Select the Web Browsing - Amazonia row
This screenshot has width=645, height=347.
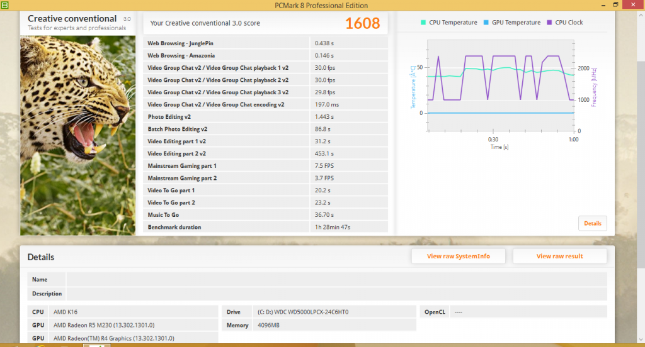click(x=265, y=55)
